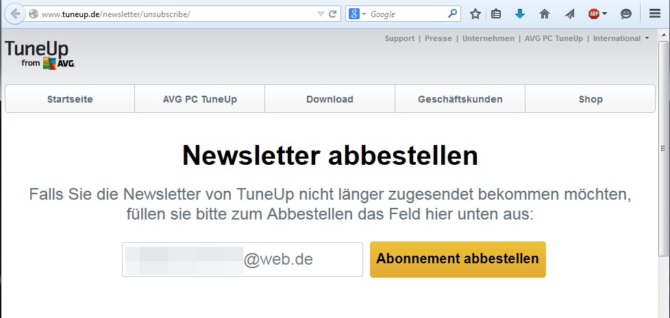The height and width of the screenshot is (318, 670).
Task: Select the Startseite navigation tab
Action: tap(70, 99)
